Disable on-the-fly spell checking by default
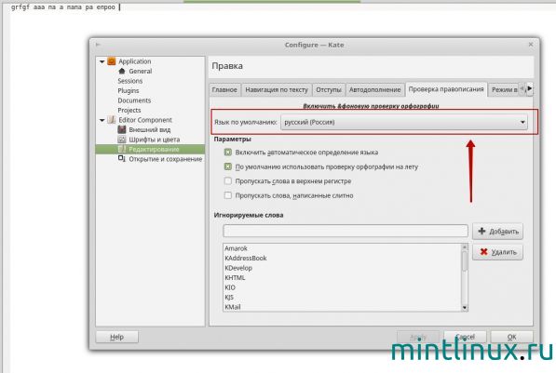The image size is (556, 373). point(227,167)
